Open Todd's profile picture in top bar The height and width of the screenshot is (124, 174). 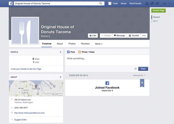[x=110, y=4]
